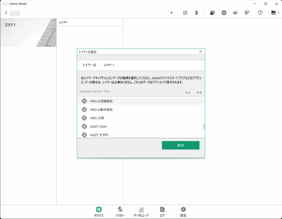Click the MQTT cloud icon
This screenshot has height=219, width=282.
click(235, 13)
